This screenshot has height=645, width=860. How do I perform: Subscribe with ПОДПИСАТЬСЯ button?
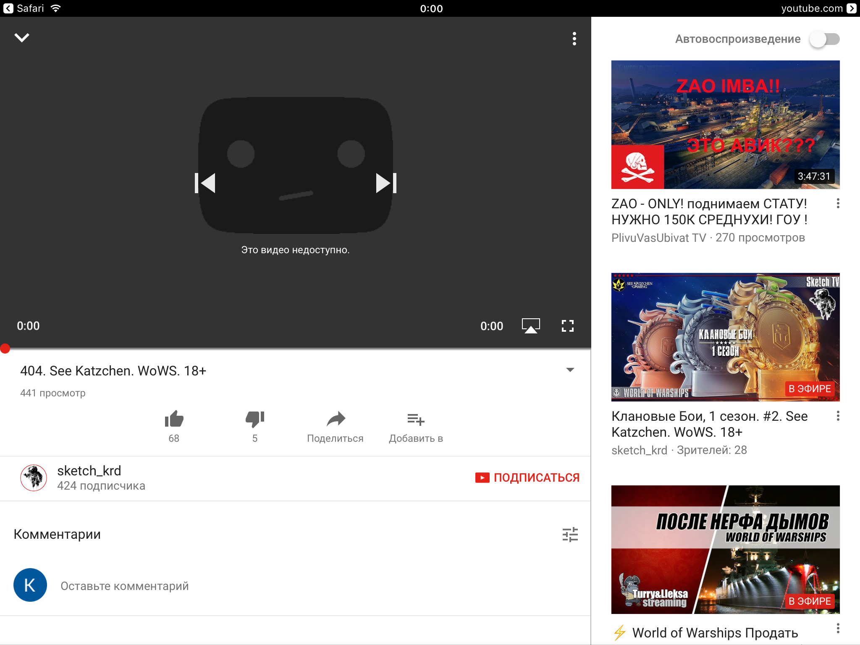click(x=527, y=477)
